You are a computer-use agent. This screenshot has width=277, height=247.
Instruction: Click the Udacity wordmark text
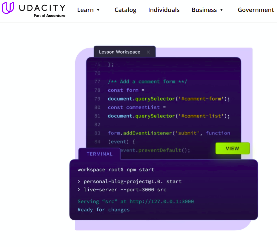point(42,7)
